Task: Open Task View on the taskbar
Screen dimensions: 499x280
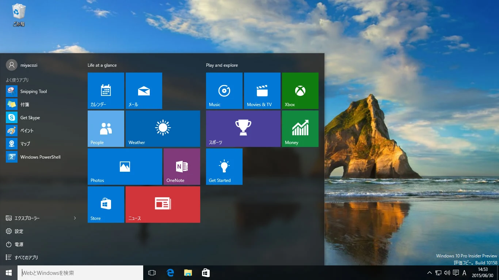Action: pyautogui.click(x=152, y=273)
